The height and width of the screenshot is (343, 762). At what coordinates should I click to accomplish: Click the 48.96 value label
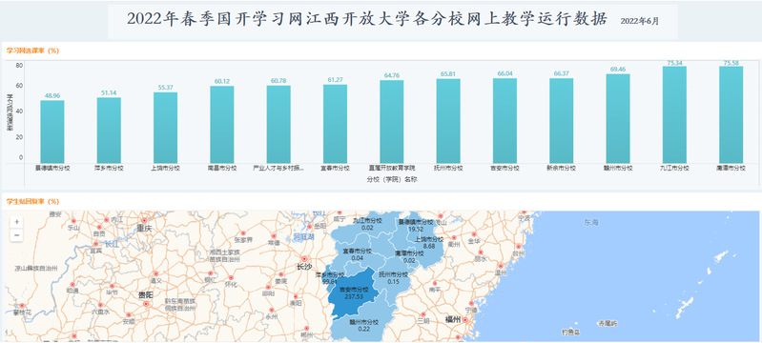(52, 96)
